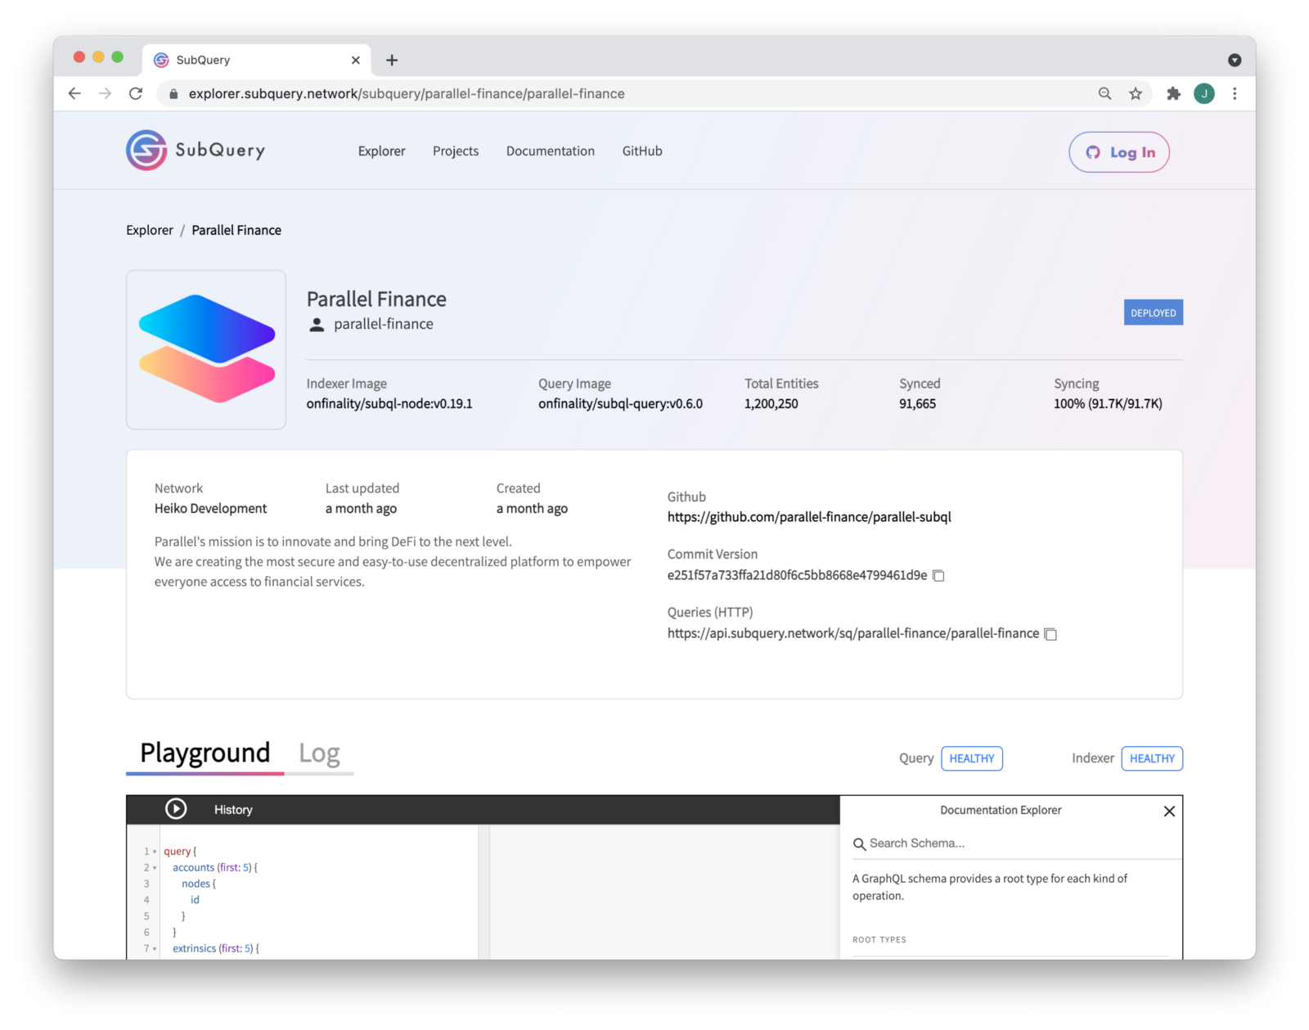Open the parallel-subql GitHub repository link
Screen dimensions: 1309x1030
click(809, 517)
